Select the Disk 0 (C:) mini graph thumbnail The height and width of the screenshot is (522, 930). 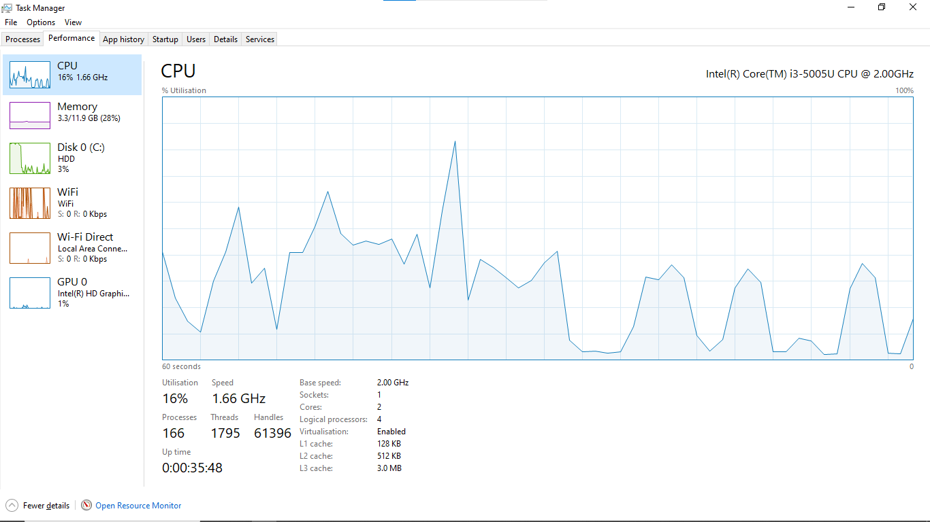[x=30, y=158]
